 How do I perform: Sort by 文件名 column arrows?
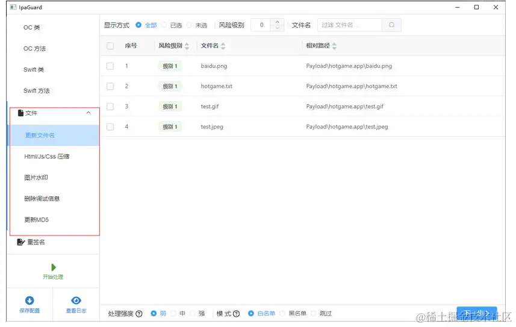[x=223, y=46]
